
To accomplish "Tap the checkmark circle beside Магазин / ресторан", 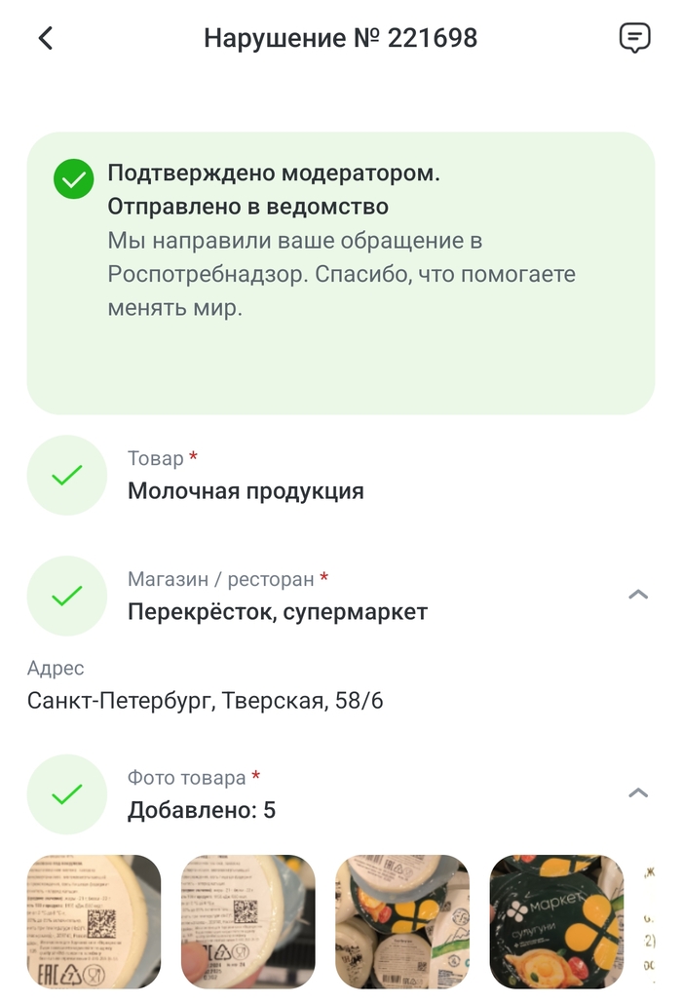I will click(66, 596).
